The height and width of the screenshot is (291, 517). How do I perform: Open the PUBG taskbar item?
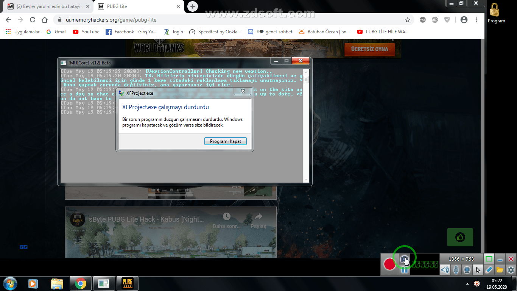click(x=127, y=283)
